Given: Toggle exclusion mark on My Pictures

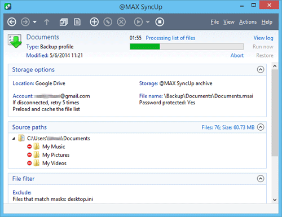Looking at the screenshot, I should (29, 154).
